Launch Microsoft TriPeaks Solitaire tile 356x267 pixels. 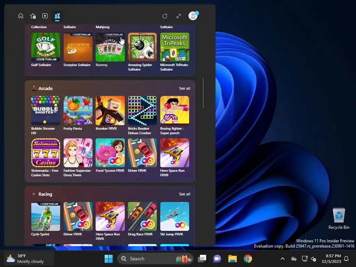tap(175, 47)
